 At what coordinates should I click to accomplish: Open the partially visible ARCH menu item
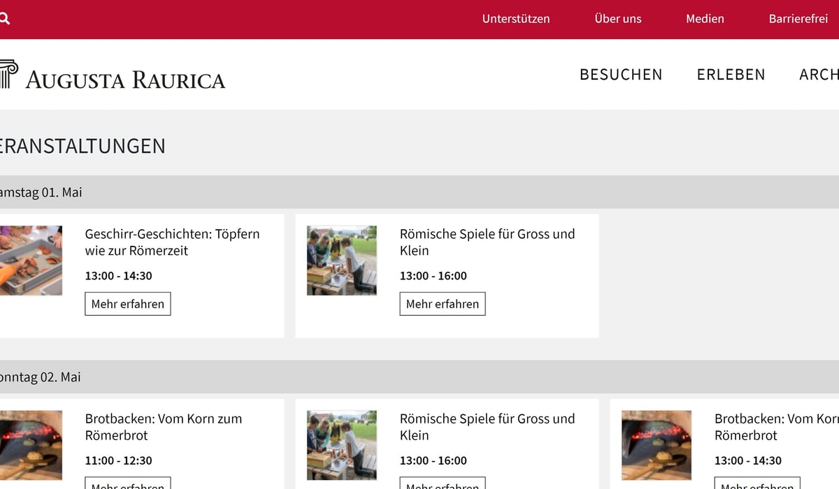click(819, 74)
